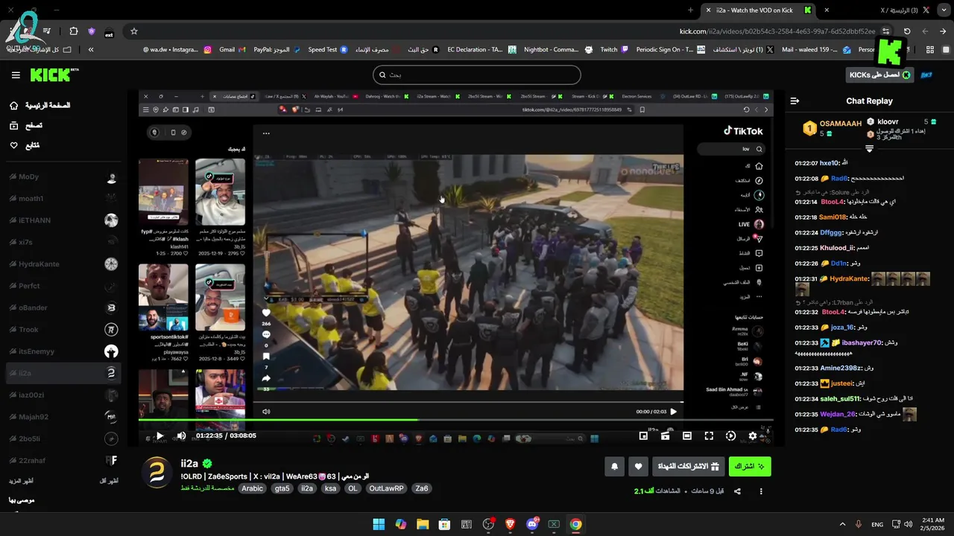
Task: Select Trook channel in sidebar
Action: click(x=63, y=330)
